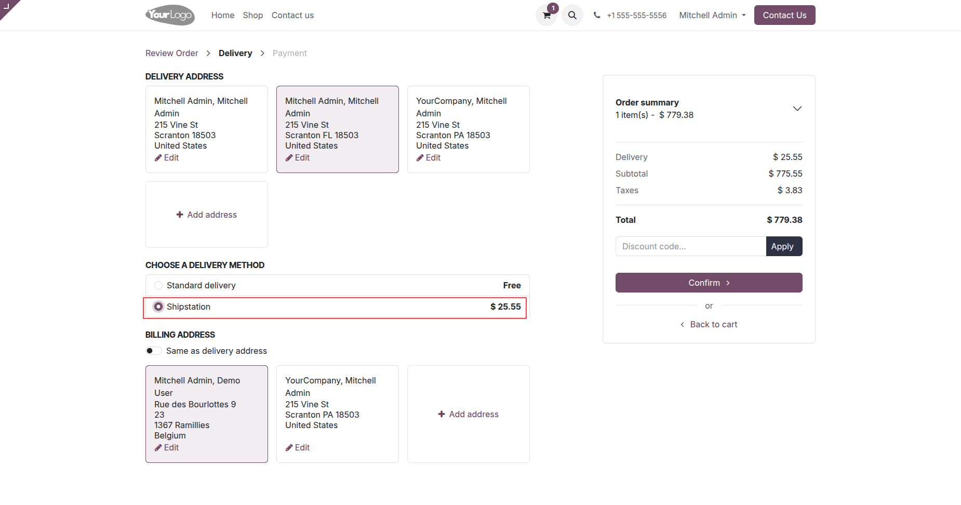
Task: Open Mitchell Admin user dropdown
Action: [712, 16]
